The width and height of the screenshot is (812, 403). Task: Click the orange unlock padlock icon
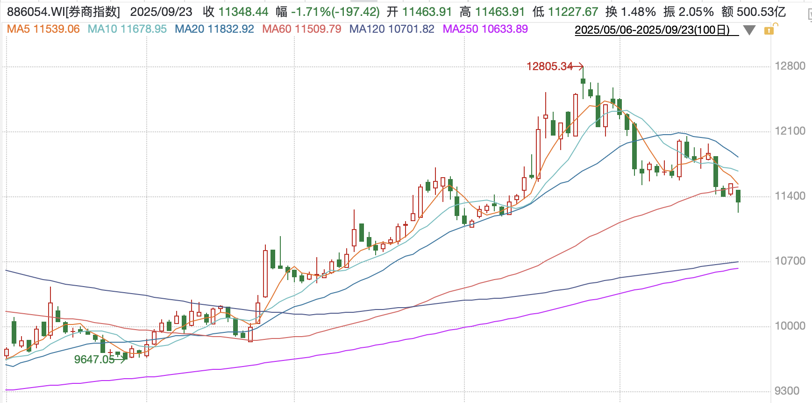pos(769,30)
